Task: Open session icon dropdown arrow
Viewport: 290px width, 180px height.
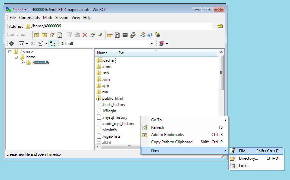Action: pyautogui.click(x=167, y=44)
